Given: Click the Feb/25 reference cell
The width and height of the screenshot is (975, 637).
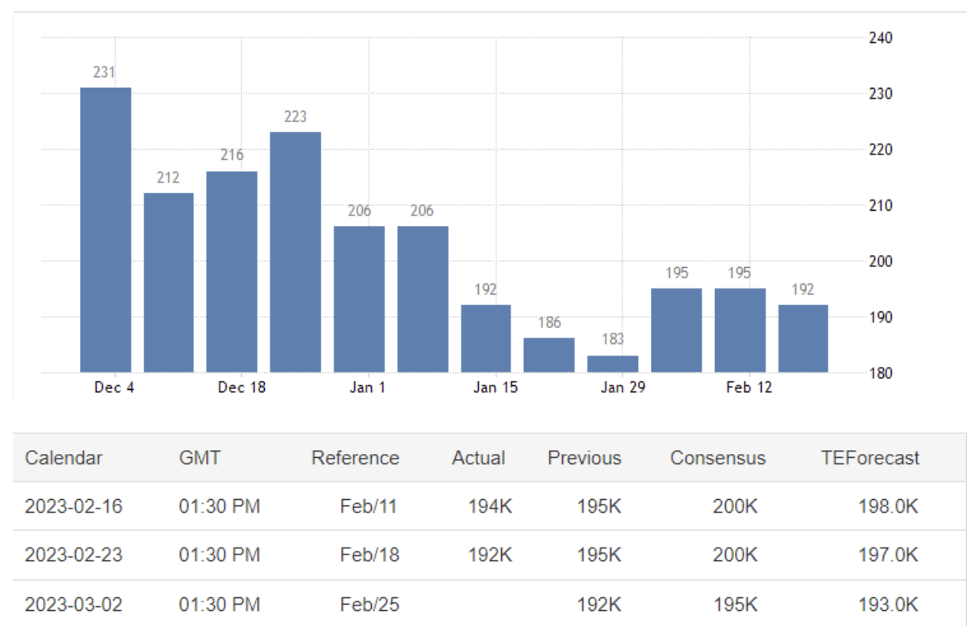Looking at the screenshot, I should [x=369, y=605].
